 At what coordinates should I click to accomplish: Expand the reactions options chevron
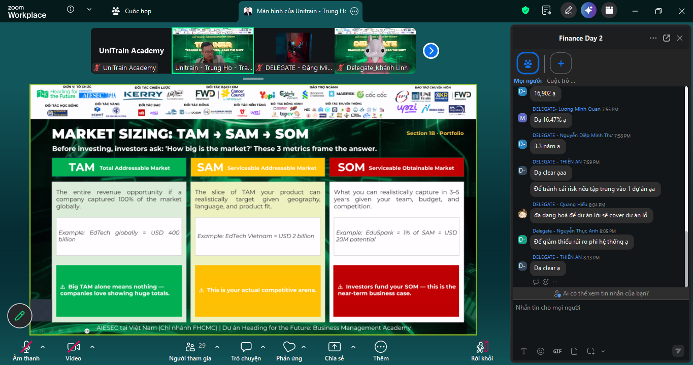pos(304,347)
